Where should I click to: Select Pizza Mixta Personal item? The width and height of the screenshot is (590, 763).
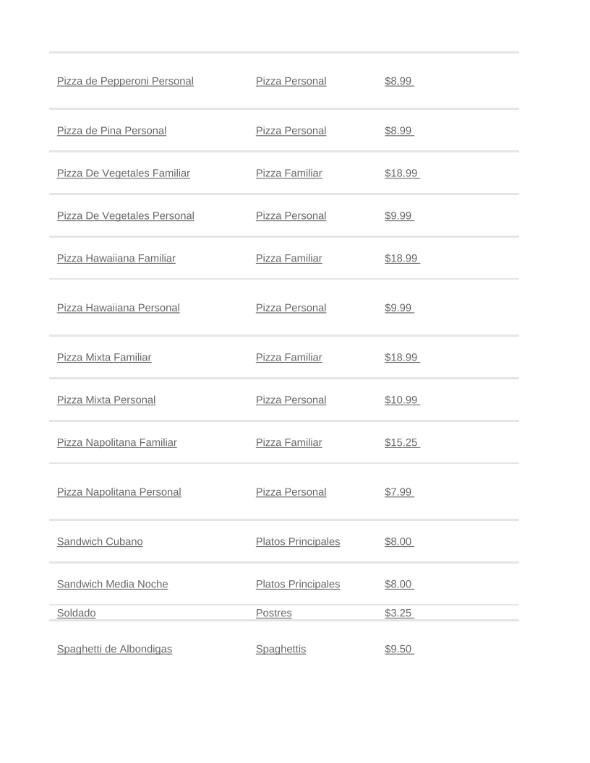point(106,400)
